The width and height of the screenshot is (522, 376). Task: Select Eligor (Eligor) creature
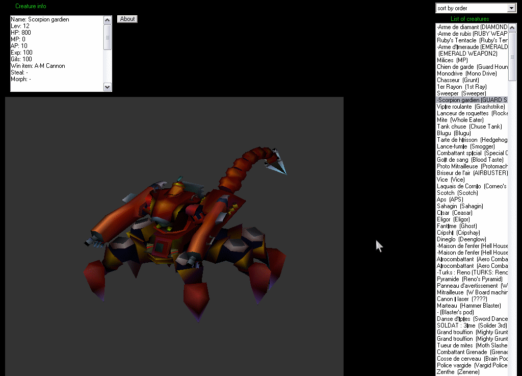(x=472, y=219)
